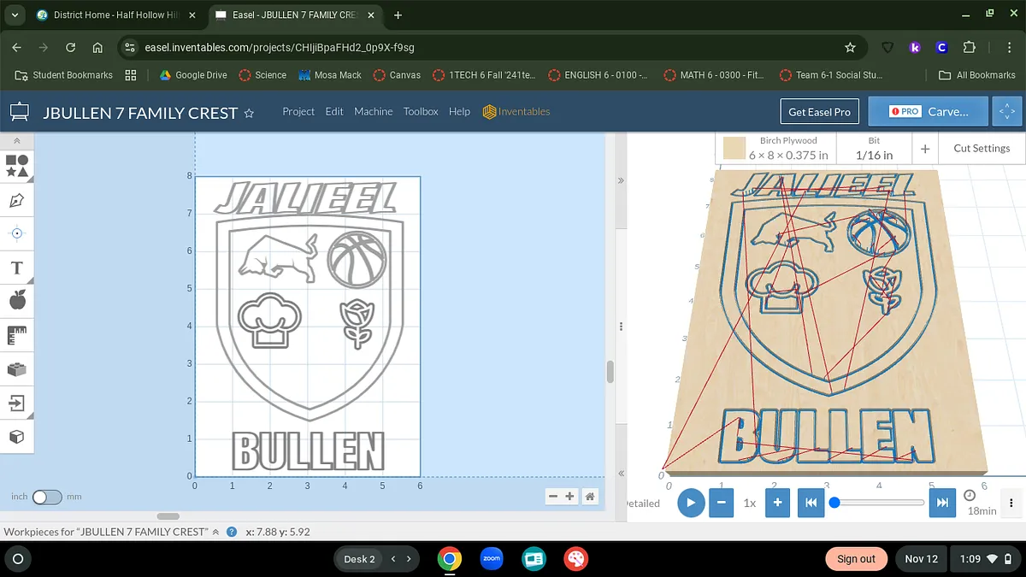This screenshot has height=577, width=1026.
Task: Open the Edit menu
Action: click(x=334, y=111)
